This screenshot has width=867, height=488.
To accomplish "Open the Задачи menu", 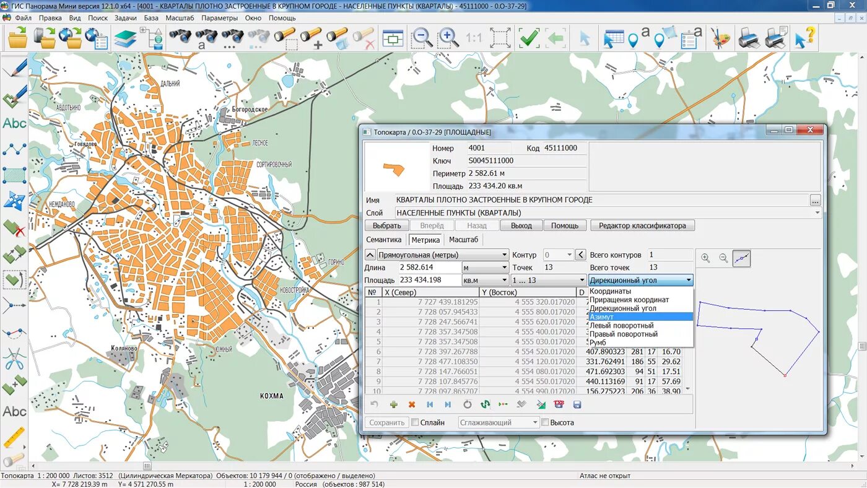I will [x=126, y=18].
